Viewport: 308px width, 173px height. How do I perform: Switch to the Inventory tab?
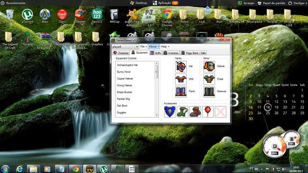click(x=171, y=53)
